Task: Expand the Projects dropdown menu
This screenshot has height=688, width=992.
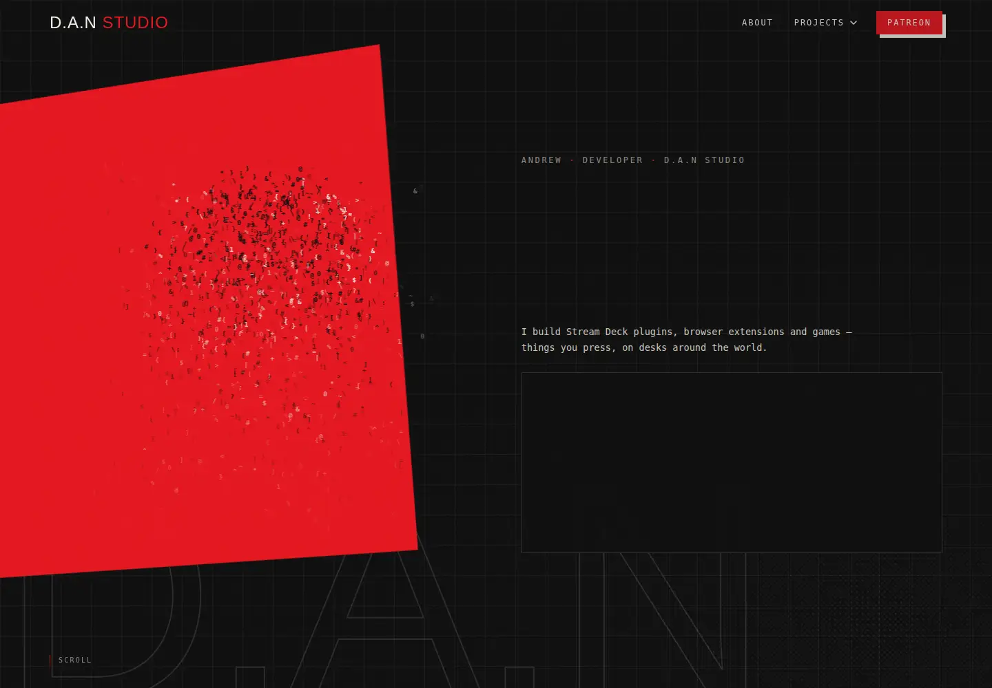Action: [825, 23]
